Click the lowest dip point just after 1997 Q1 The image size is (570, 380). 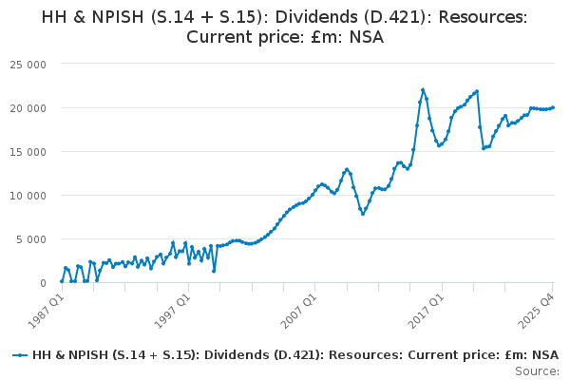(x=214, y=271)
